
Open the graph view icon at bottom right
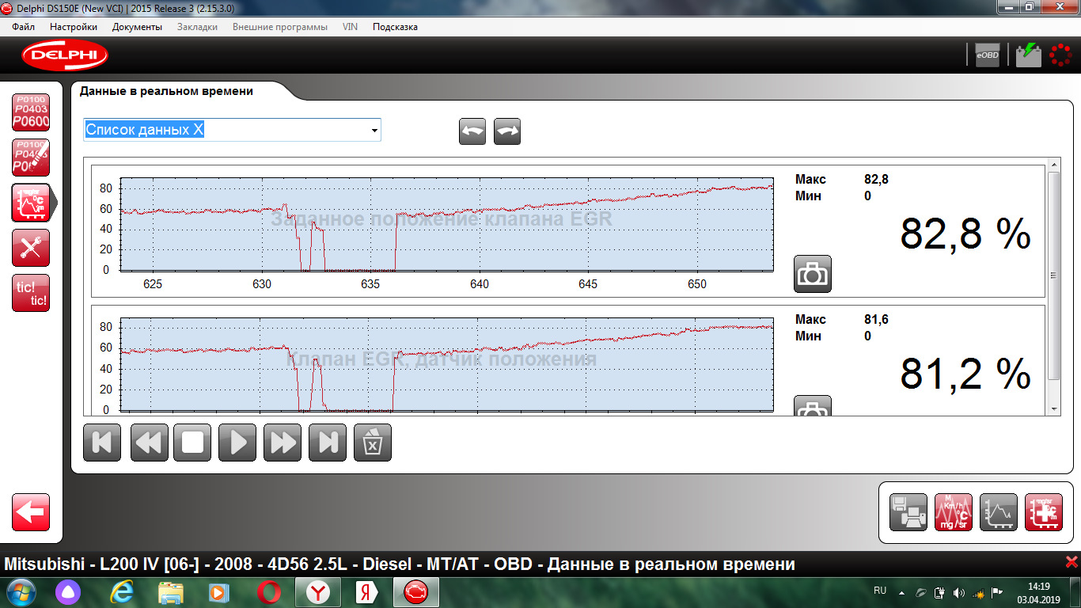tap(999, 511)
